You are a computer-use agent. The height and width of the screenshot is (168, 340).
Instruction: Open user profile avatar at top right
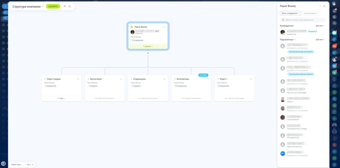click(x=334, y=3)
